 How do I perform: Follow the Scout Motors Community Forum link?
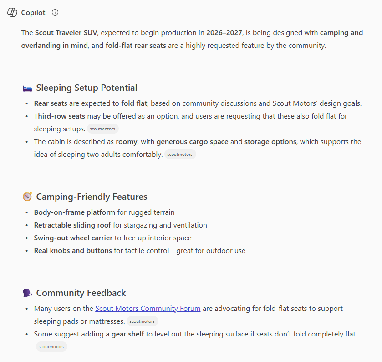point(148,309)
